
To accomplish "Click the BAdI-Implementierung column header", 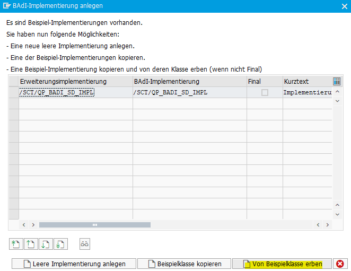I will coord(189,82).
